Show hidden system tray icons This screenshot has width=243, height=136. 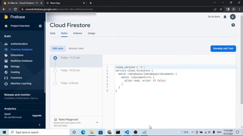click(193, 132)
